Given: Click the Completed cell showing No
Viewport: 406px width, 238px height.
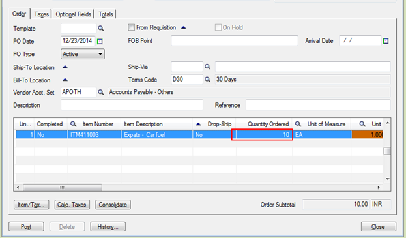Looking at the screenshot, I should [51, 135].
